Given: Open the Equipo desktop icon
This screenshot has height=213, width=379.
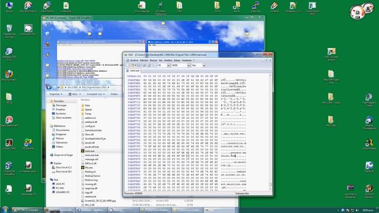Looking at the screenshot, I should [9, 7].
